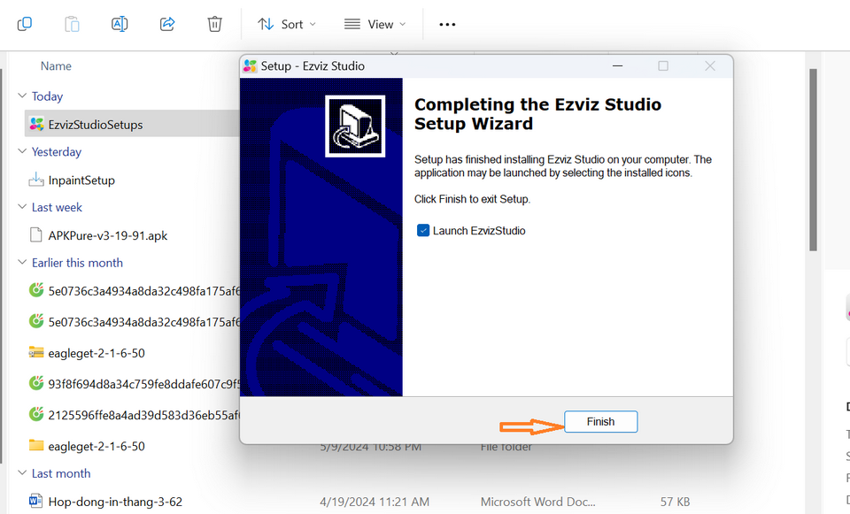Click the yellow folder icon of eagleget folder
Screen dimensions: 850x514
(x=36, y=445)
